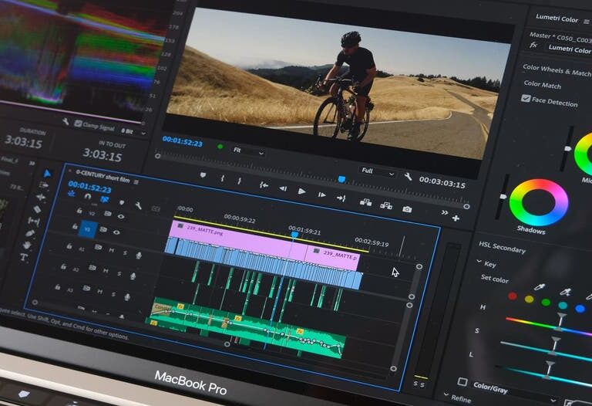Screen dimensions: 592x406
Task: Click the Add Marker icon in monitor
Action: click(203, 176)
